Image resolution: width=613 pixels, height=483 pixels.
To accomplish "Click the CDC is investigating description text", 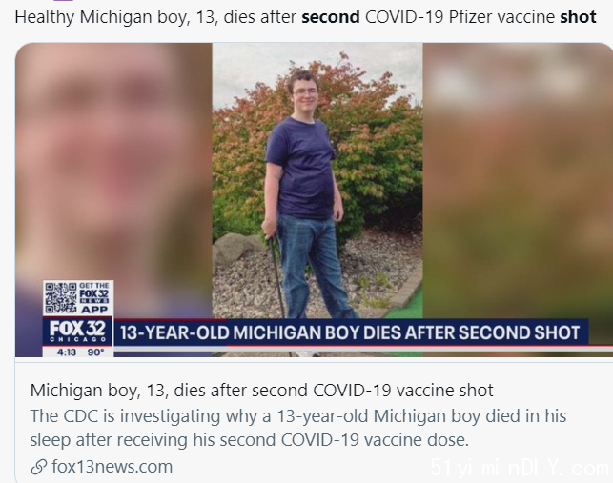I will click(x=297, y=428).
